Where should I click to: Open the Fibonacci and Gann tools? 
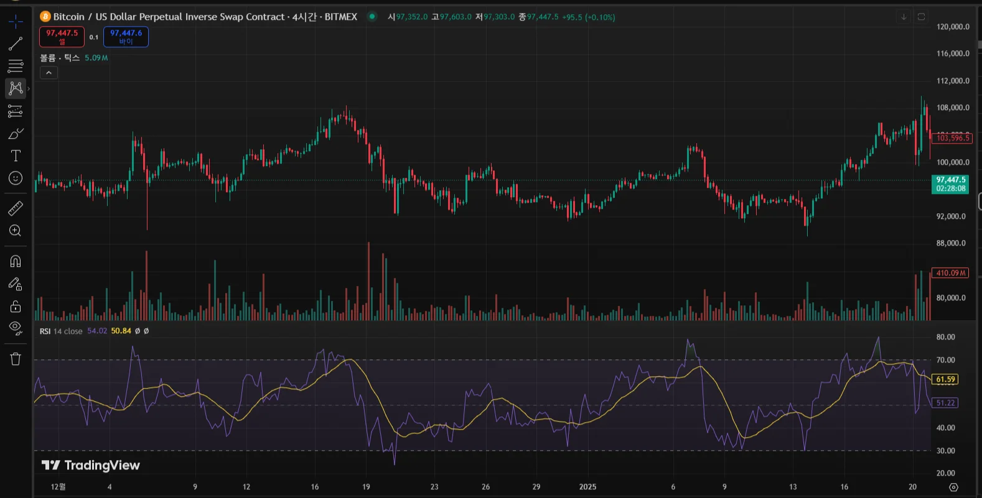point(16,66)
